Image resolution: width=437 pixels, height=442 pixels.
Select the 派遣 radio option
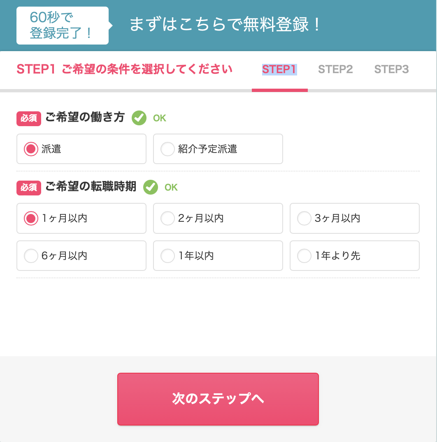click(x=81, y=149)
